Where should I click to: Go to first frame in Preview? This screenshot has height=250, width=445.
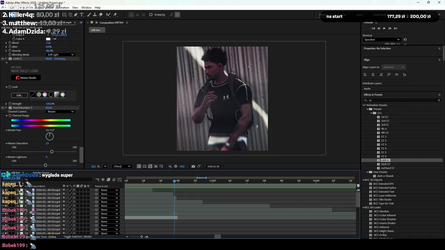pyautogui.click(x=373, y=28)
